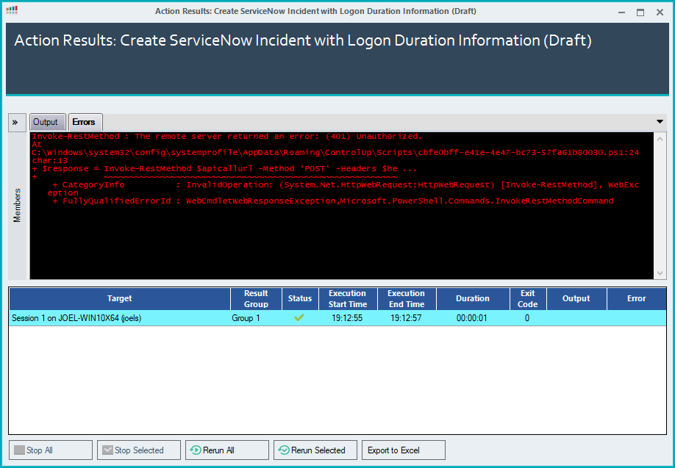675x468 pixels.
Task: Click the error console scrollbar up arrow
Action: click(660, 139)
